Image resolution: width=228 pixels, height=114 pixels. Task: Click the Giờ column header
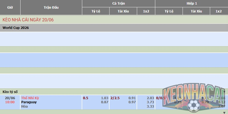pos(10,7)
